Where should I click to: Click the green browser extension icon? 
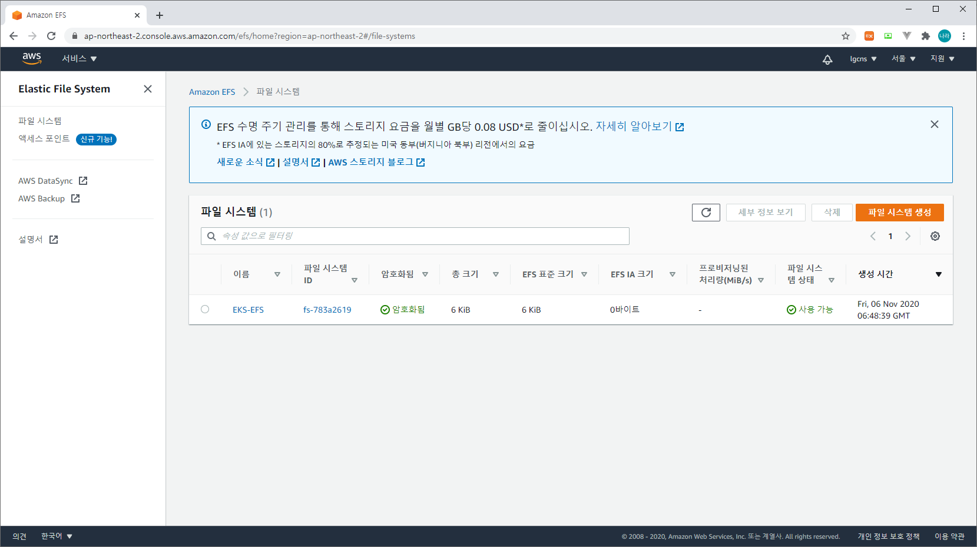(x=888, y=36)
